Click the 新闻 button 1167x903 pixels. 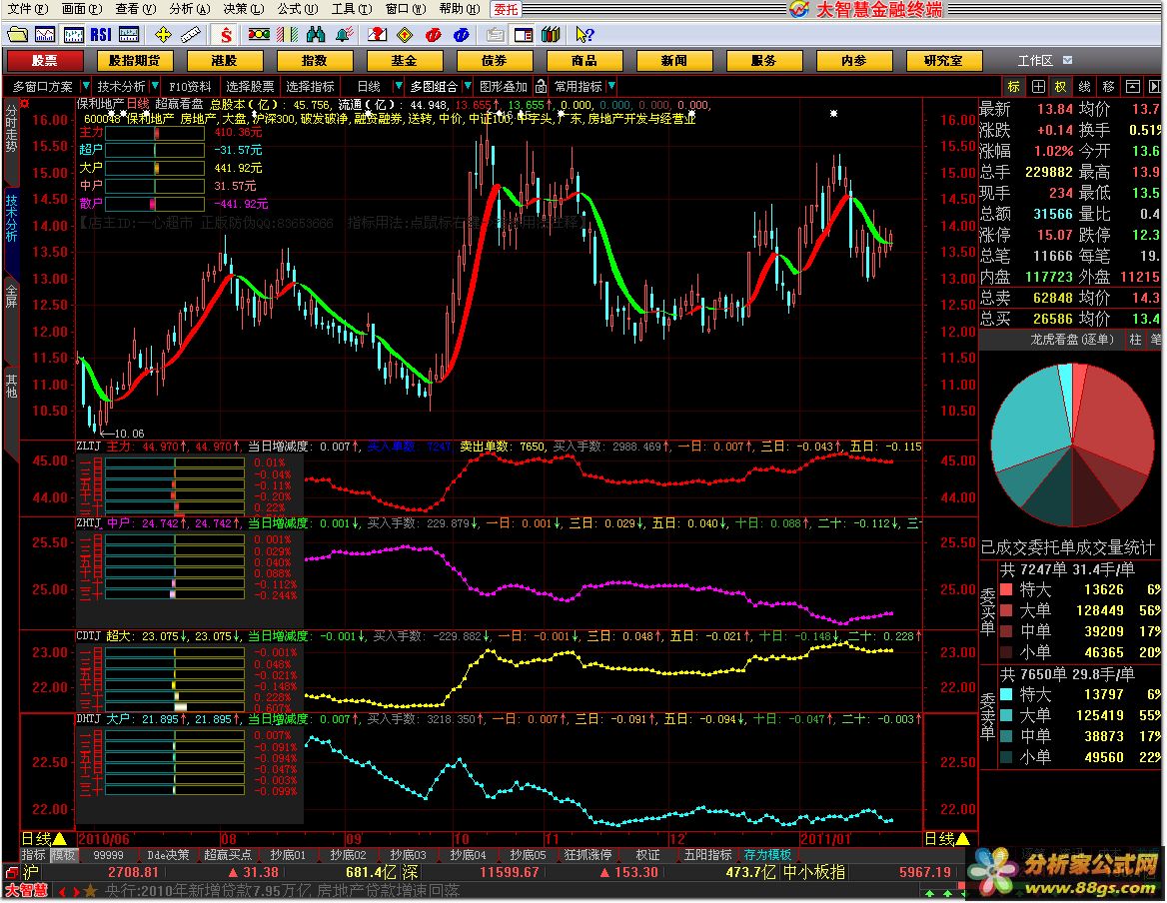[x=674, y=60]
